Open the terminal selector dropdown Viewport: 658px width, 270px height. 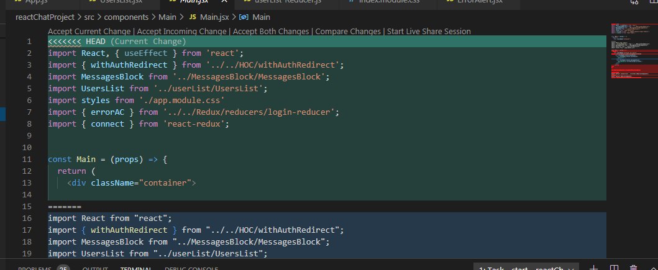(526, 268)
